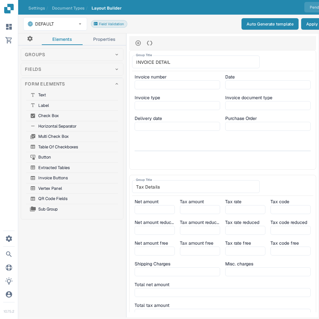Open the shopping cart icon in sidebar

(9, 40)
